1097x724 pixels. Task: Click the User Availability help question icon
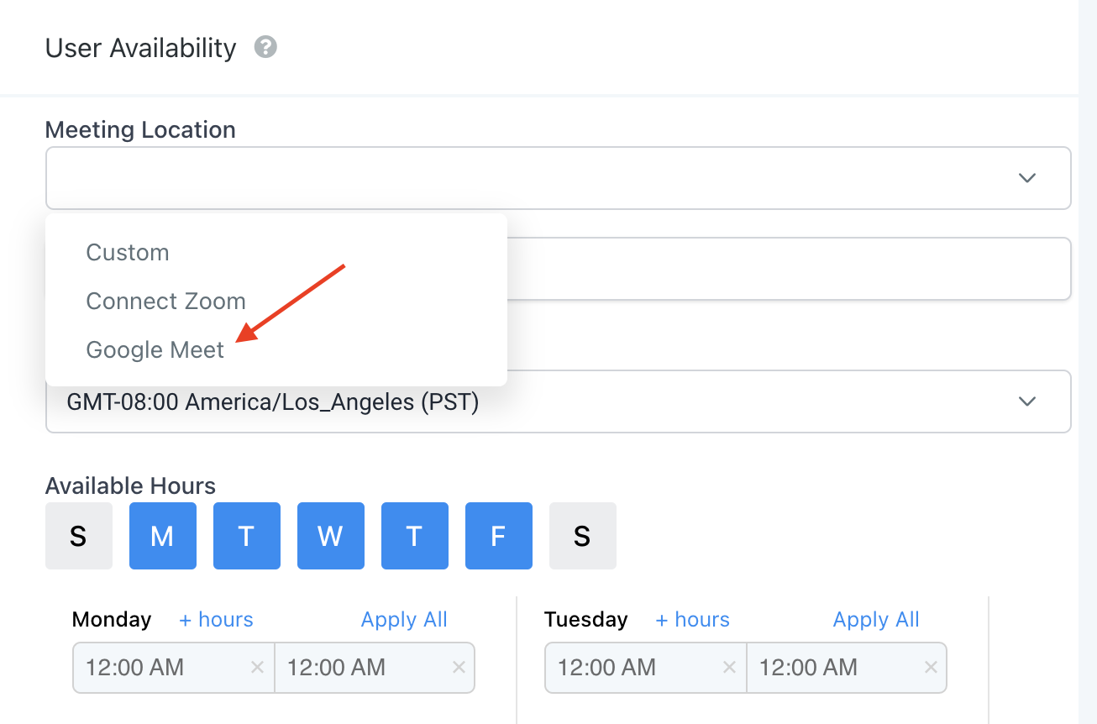[x=265, y=47]
